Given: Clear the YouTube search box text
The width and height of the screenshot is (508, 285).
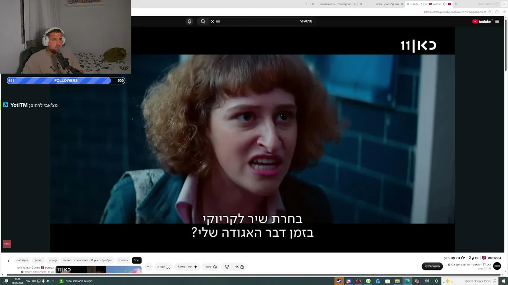Looking at the screenshot, I should click(x=212, y=21).
